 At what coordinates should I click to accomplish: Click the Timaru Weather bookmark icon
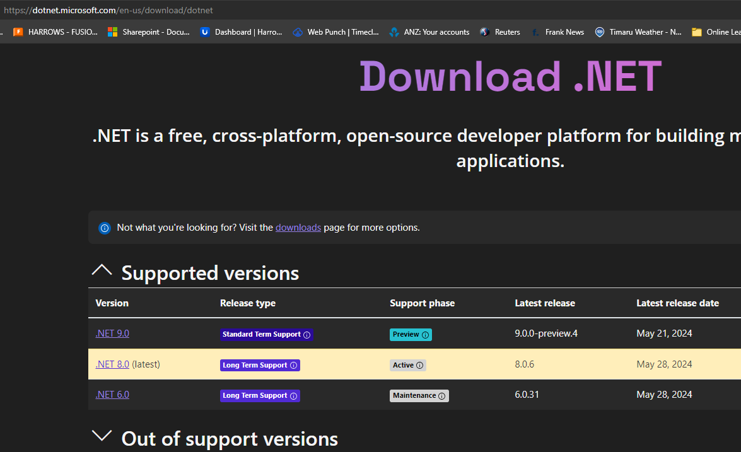[x=599, y=32]
